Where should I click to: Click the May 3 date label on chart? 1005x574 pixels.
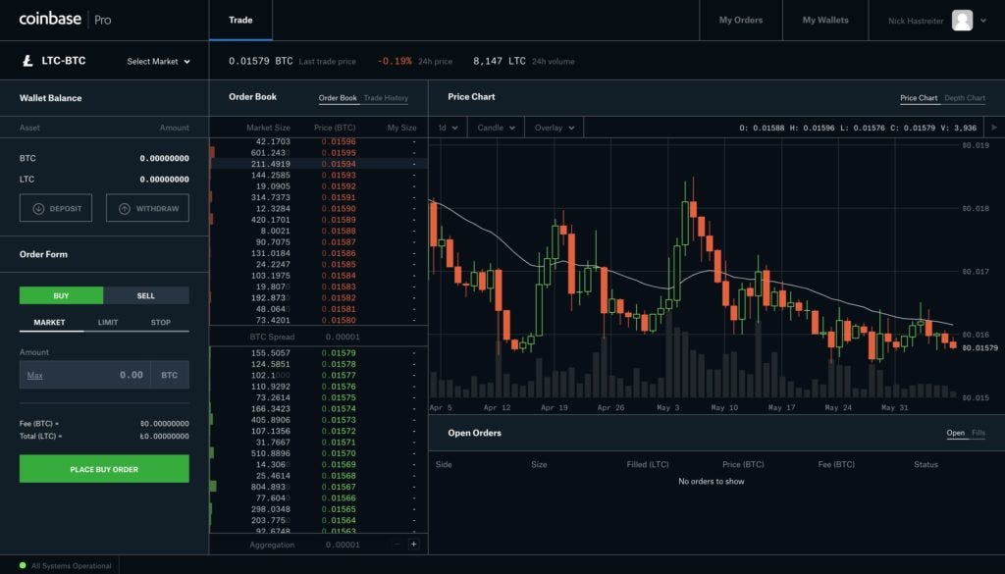tap(667, 407)
